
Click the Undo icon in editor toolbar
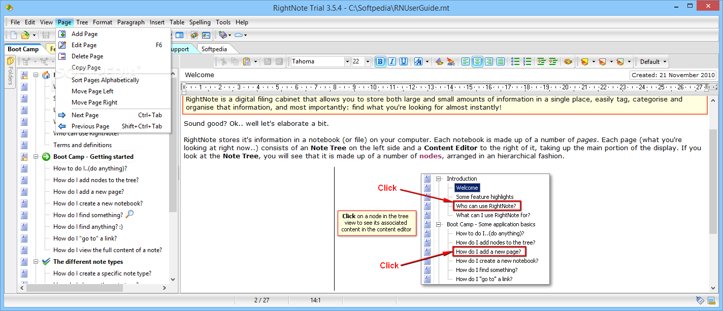coord(268,61)
